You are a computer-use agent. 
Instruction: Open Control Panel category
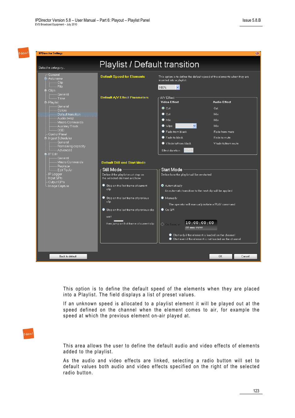click(58, 134)
